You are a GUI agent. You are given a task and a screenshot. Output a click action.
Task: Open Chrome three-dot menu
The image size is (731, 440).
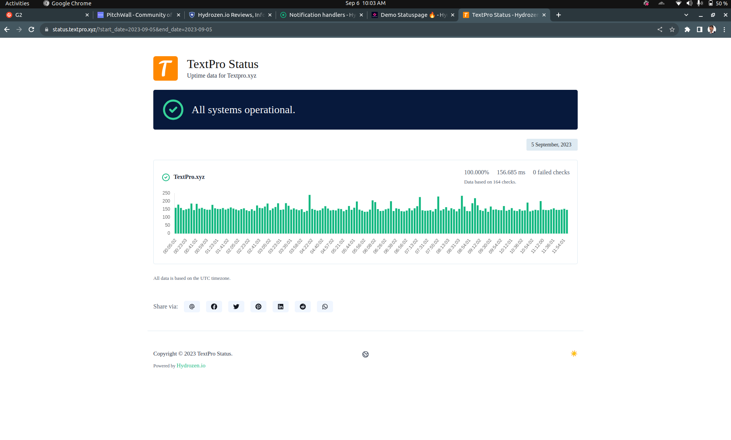point(724,29)
